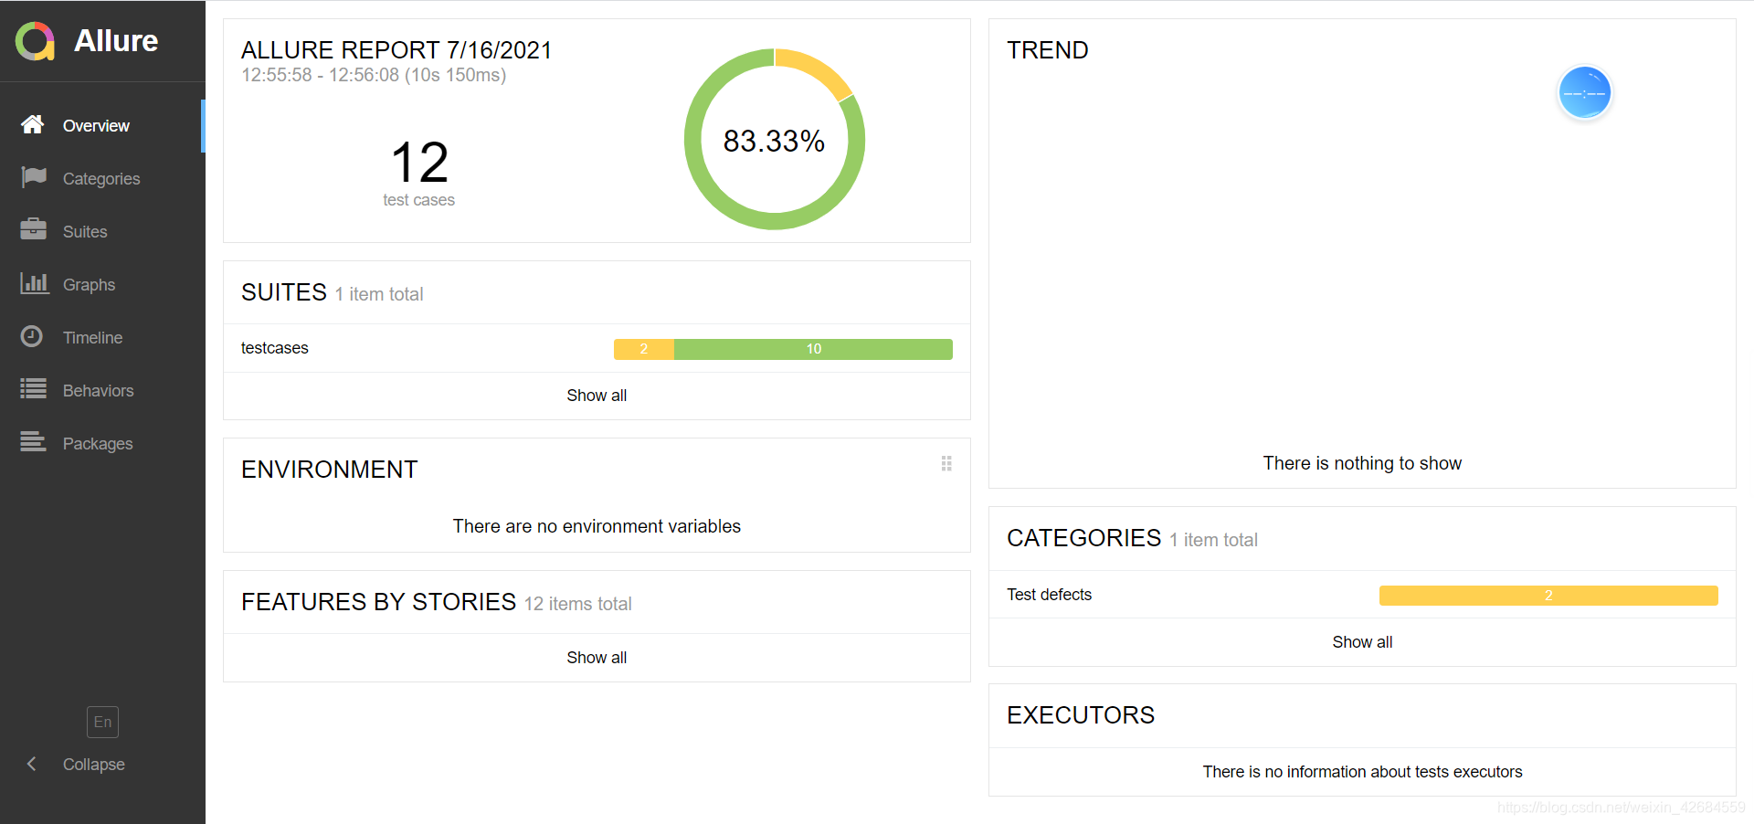Viewport: 1754px width, 824px height.
Task: Click the Packages lines icon
Action: point(34,442)
